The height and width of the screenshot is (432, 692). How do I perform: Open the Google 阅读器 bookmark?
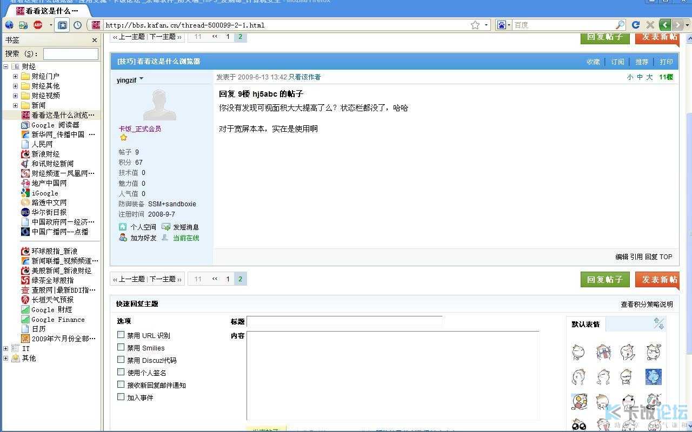coord(50,125)
